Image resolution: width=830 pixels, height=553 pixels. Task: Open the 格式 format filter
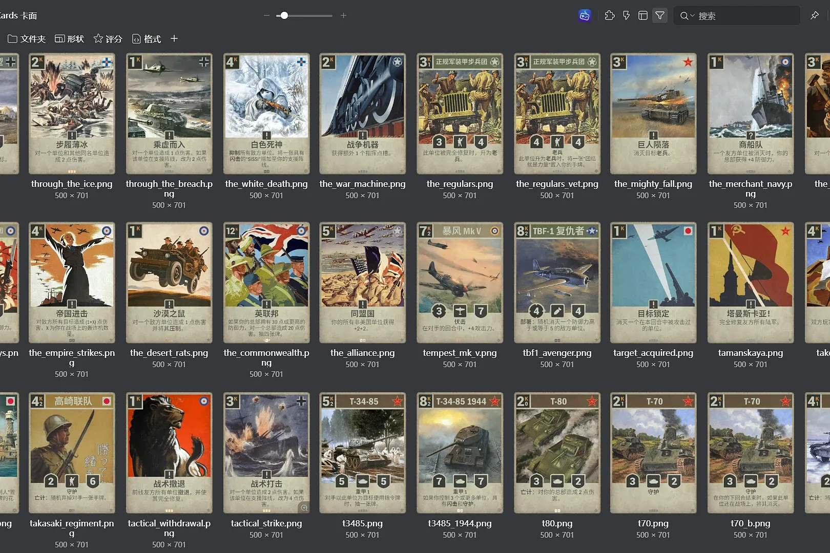click(x=147, y=39)
